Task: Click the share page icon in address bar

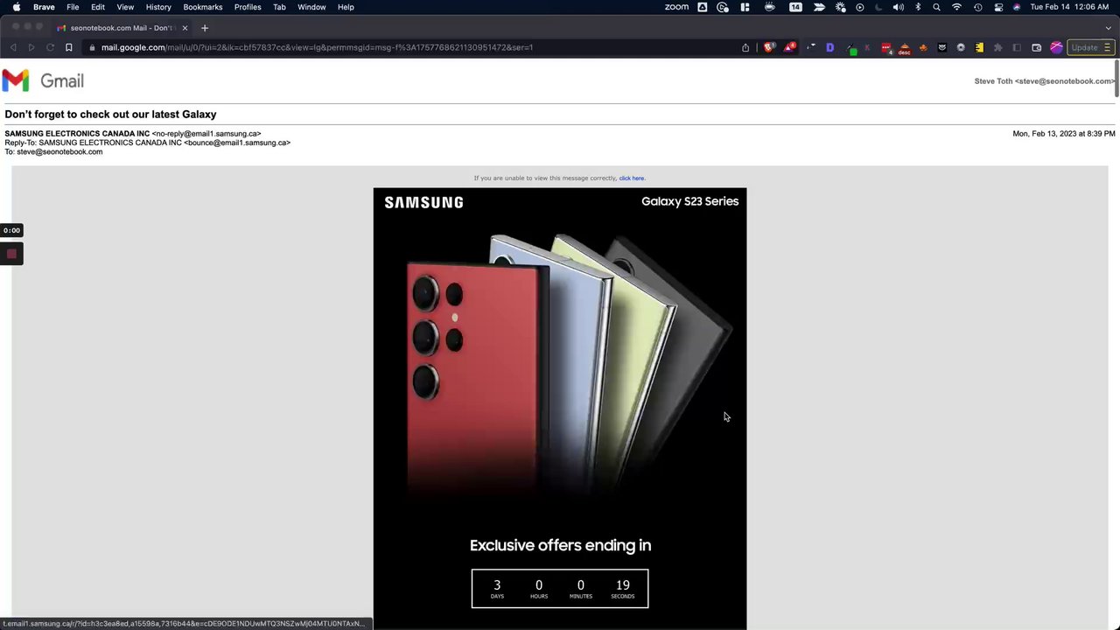Action: [x=745, y=47]
